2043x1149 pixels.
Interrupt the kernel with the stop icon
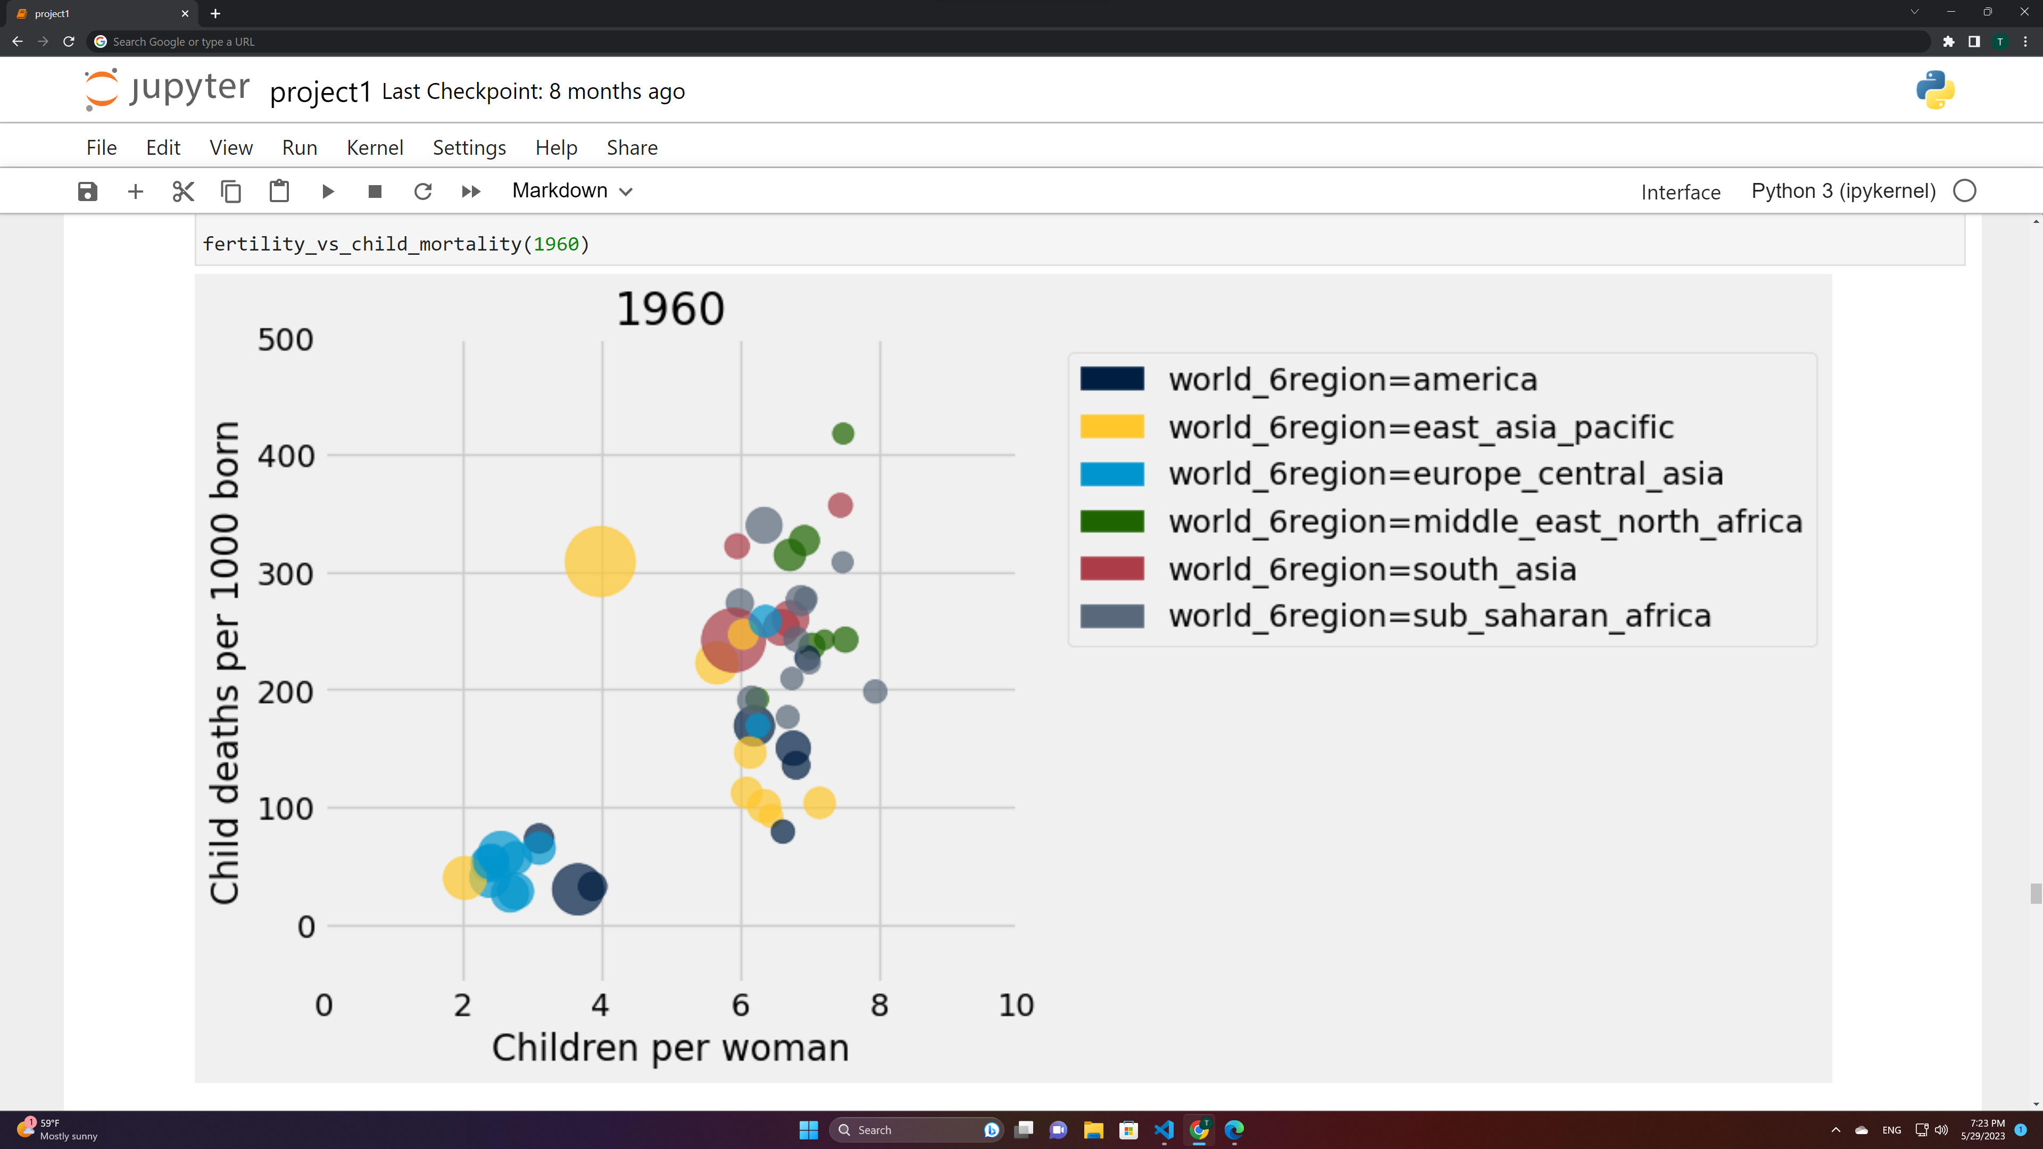[375, 191]
